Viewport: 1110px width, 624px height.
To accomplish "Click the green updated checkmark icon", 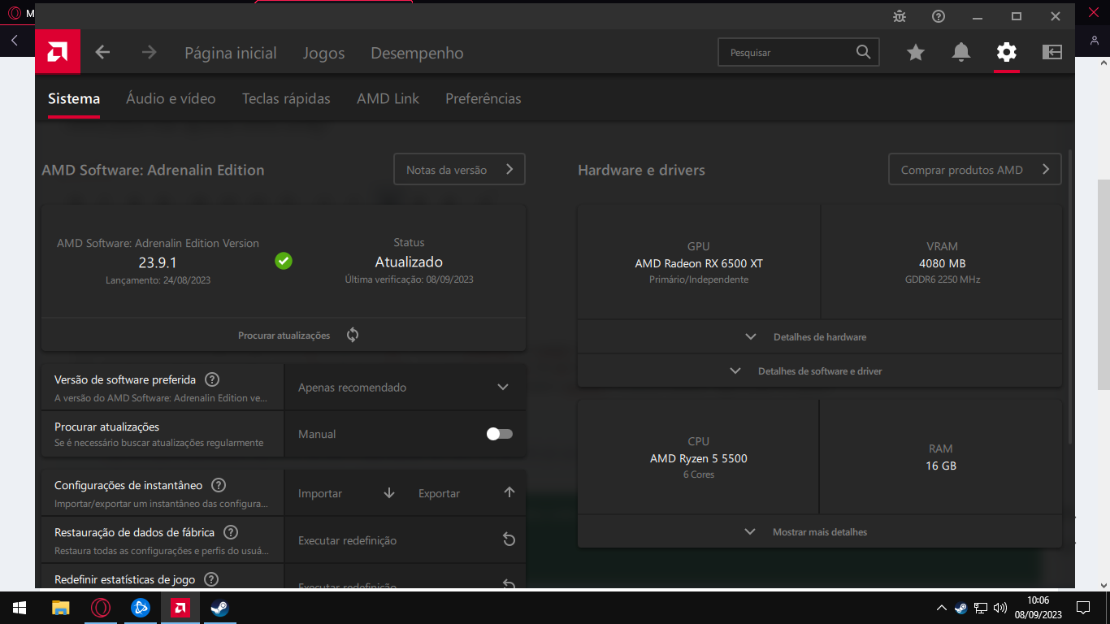I will (284, 261).
